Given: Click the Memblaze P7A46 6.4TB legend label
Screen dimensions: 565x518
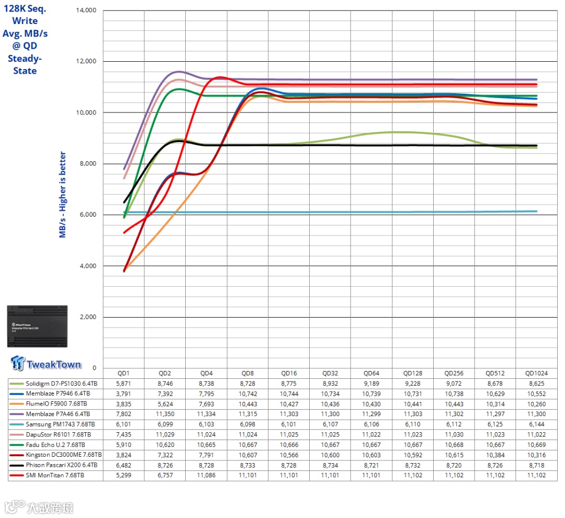Looking at the screenshot, I should coord(58,414).
